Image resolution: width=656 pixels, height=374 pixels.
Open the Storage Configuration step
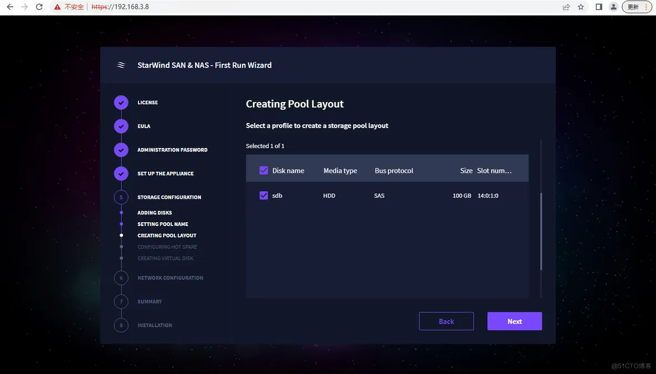pyautogui.click(x=170, y=197)
